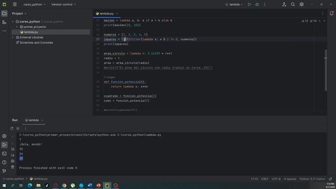
Task: Open caret position 17:13 indicator
Action: pyautogui.click(x=254, y=179)
